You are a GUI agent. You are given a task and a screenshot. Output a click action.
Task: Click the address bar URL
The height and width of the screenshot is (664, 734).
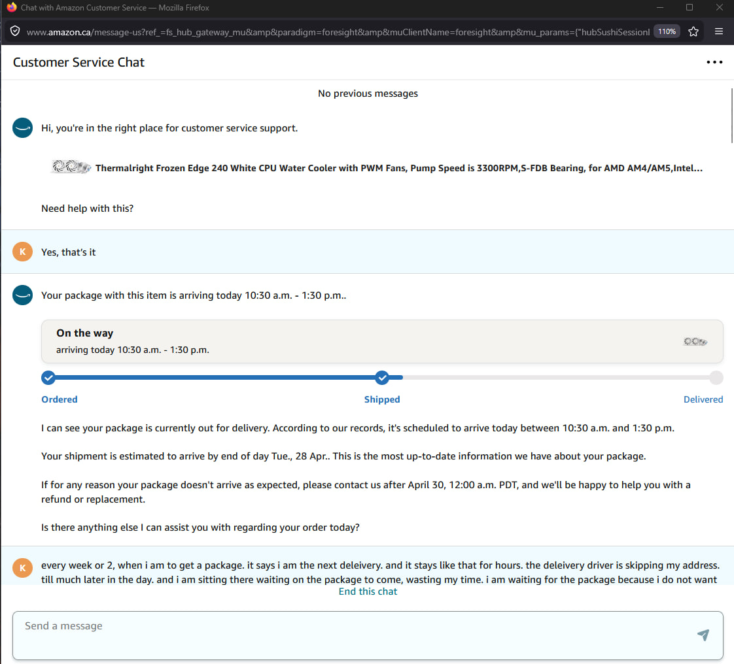coord(338,32)
